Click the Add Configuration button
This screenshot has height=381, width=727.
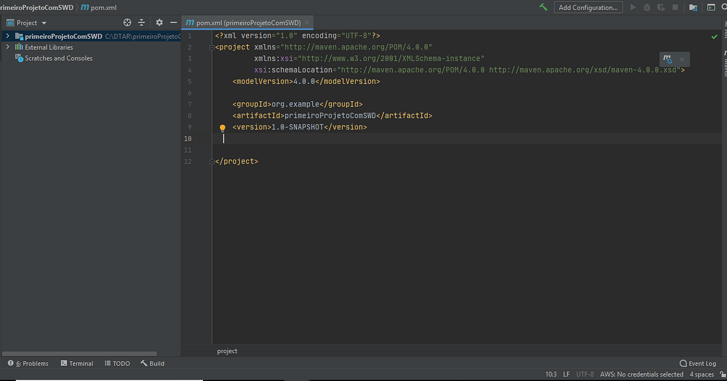[x=588, y=7]
